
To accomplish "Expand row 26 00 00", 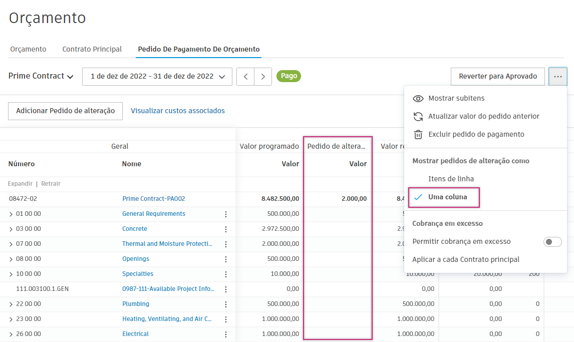I will (11, 334).
